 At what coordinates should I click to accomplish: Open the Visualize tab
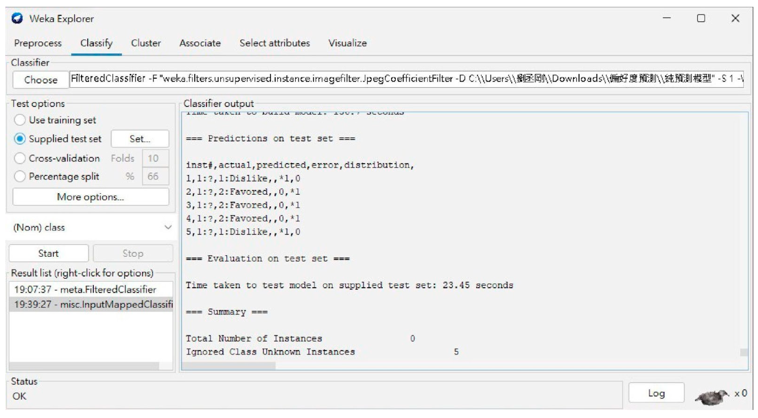(348, 43)
